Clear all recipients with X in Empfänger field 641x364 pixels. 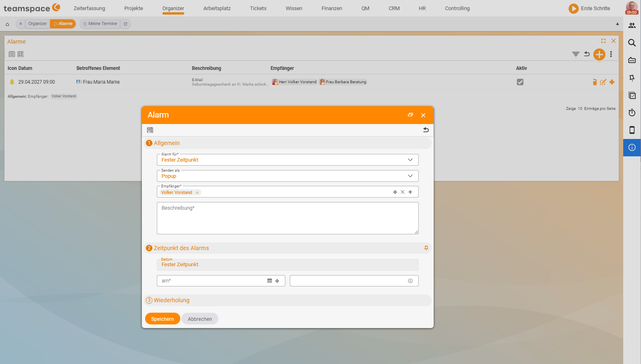[x=403, y=192]
